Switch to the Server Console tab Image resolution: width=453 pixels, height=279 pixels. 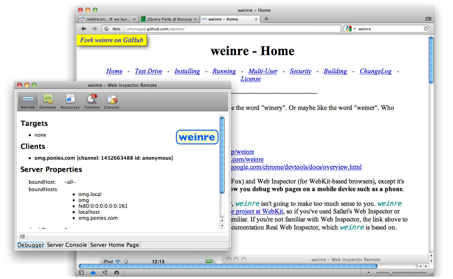pos(67,245)
